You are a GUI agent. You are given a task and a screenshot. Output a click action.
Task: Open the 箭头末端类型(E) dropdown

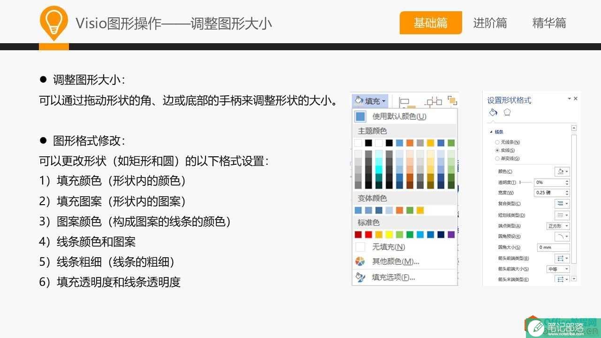click(562, 279)
